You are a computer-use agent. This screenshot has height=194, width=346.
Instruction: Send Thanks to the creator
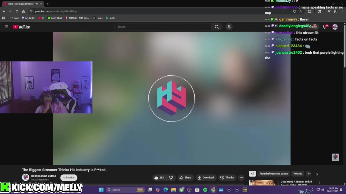click(x=227, y=178)
